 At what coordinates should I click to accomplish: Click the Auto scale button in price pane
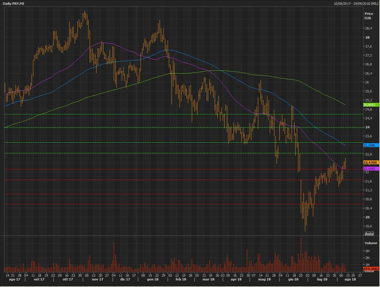point(369,234)
